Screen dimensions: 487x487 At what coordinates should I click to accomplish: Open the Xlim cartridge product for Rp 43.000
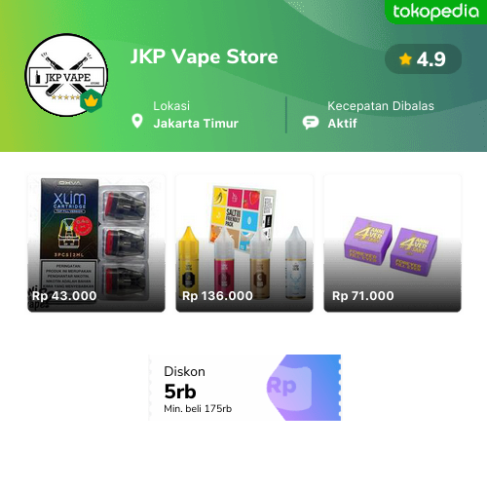96,243
